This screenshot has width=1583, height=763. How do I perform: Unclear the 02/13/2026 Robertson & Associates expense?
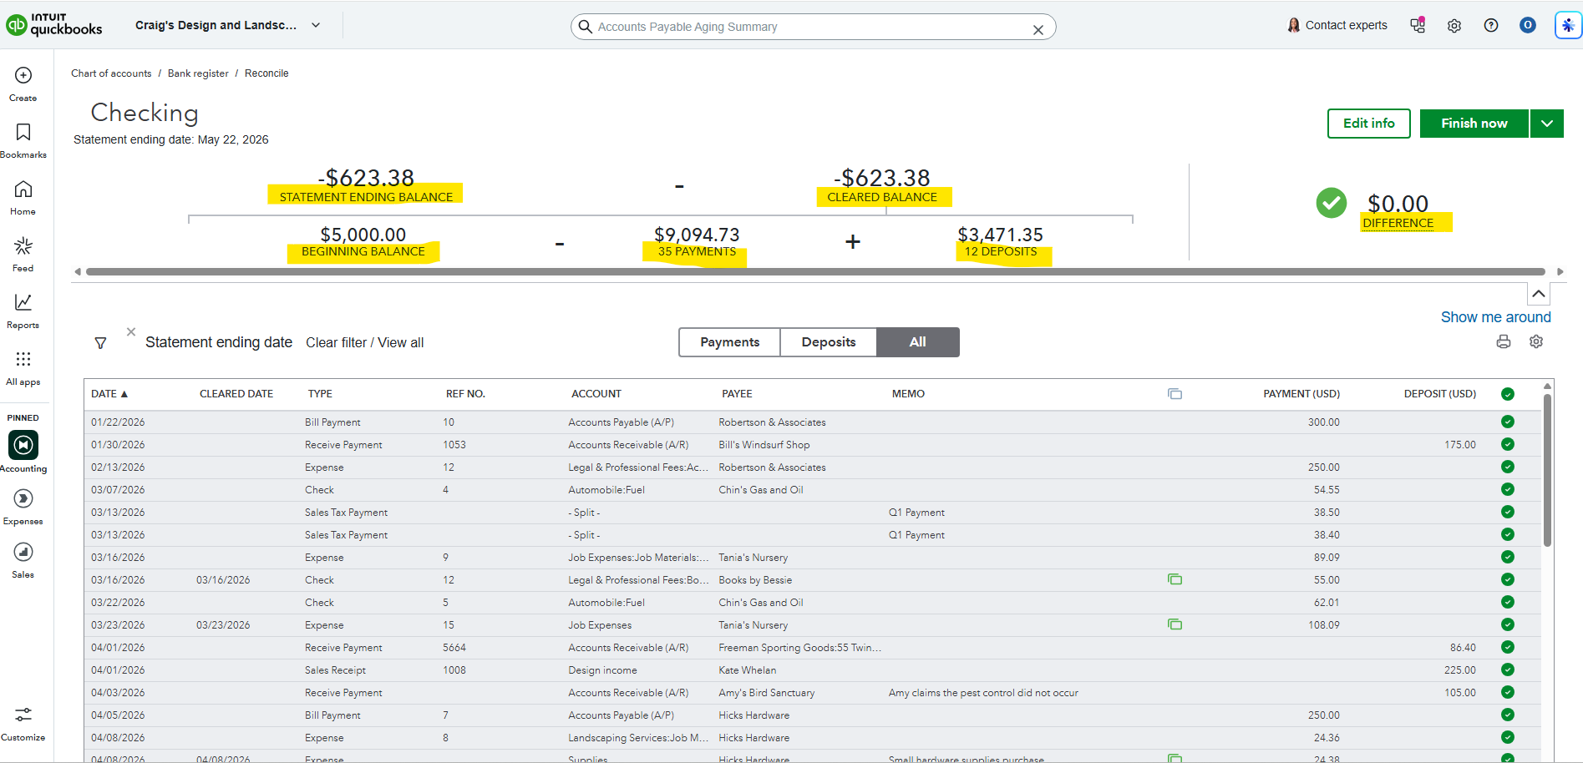pyautogui.click(x=1508, y=467)
